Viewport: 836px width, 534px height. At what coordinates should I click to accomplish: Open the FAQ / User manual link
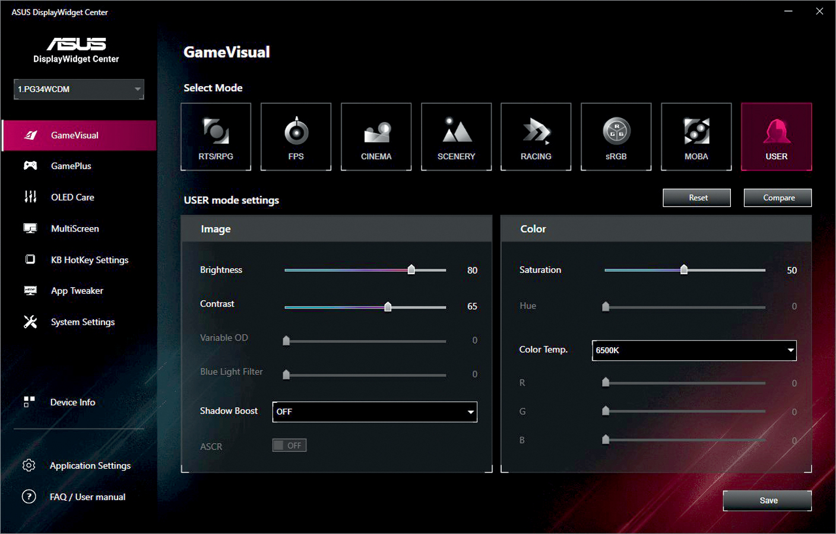(x=87, y=497)
